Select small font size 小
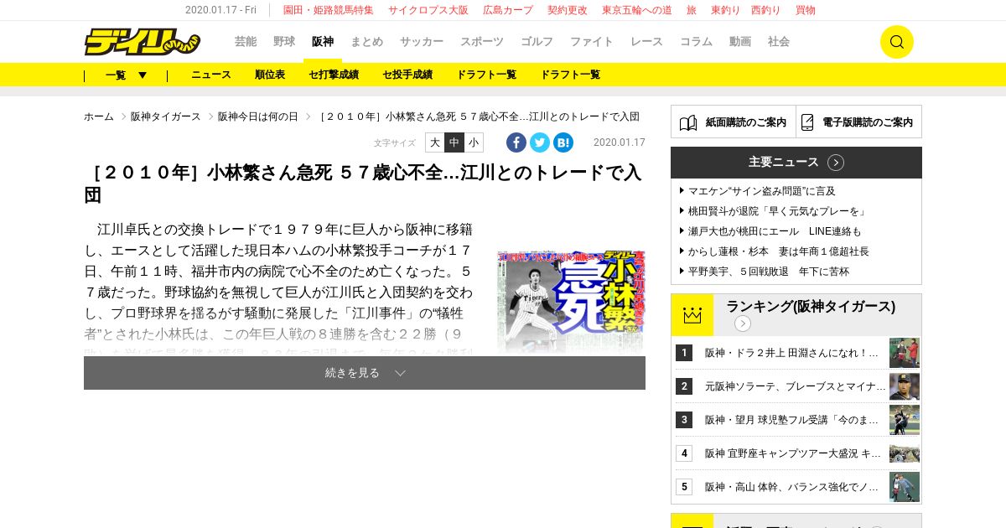 [474, 142]
